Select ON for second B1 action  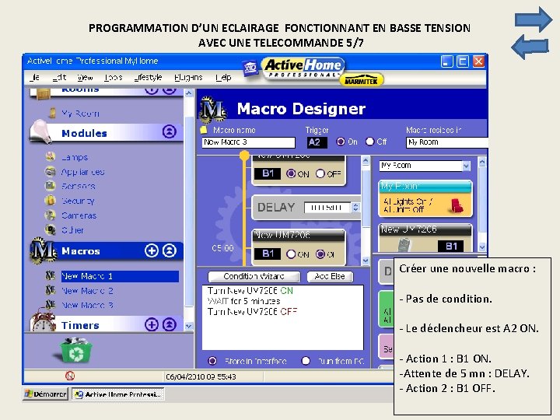tap(291, 254)
